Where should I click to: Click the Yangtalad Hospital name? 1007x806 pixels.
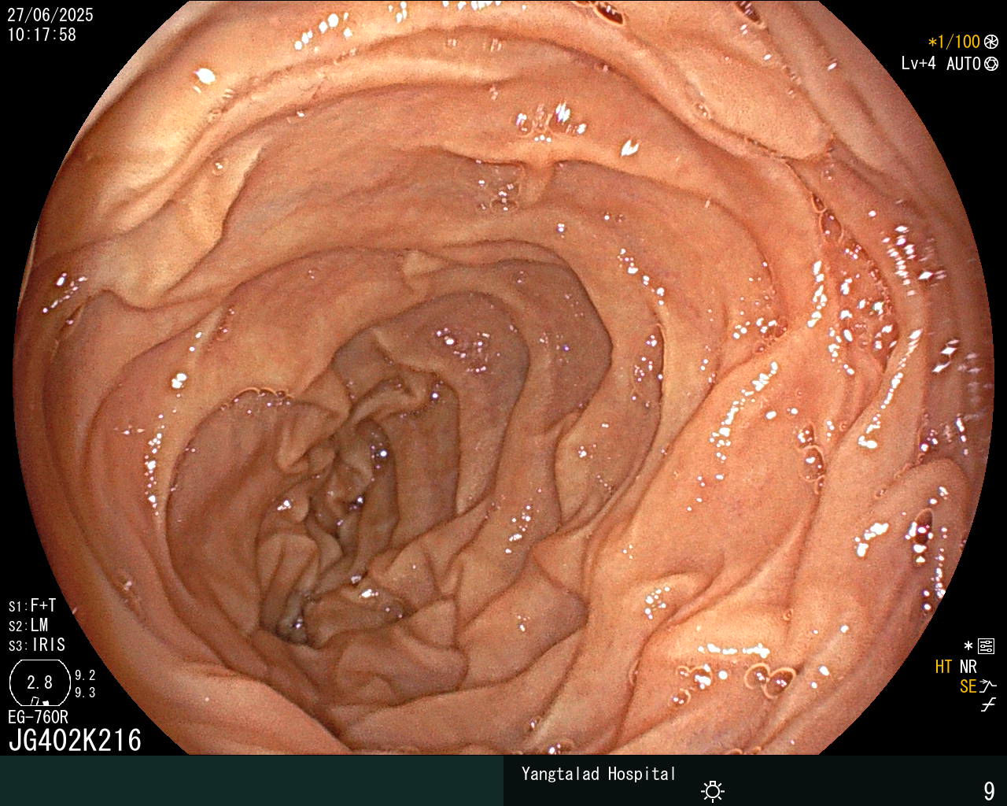click(x=599, y=774)
